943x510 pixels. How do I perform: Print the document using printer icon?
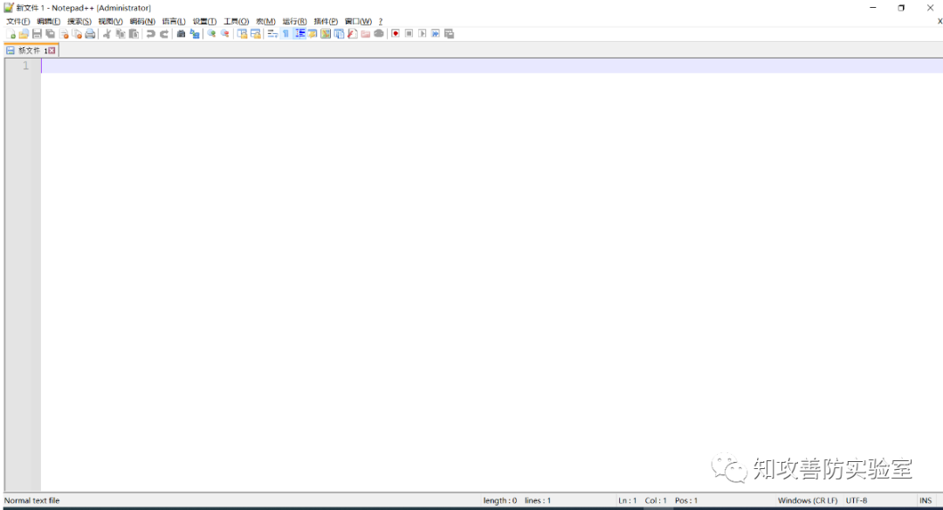tap(90, 34)
